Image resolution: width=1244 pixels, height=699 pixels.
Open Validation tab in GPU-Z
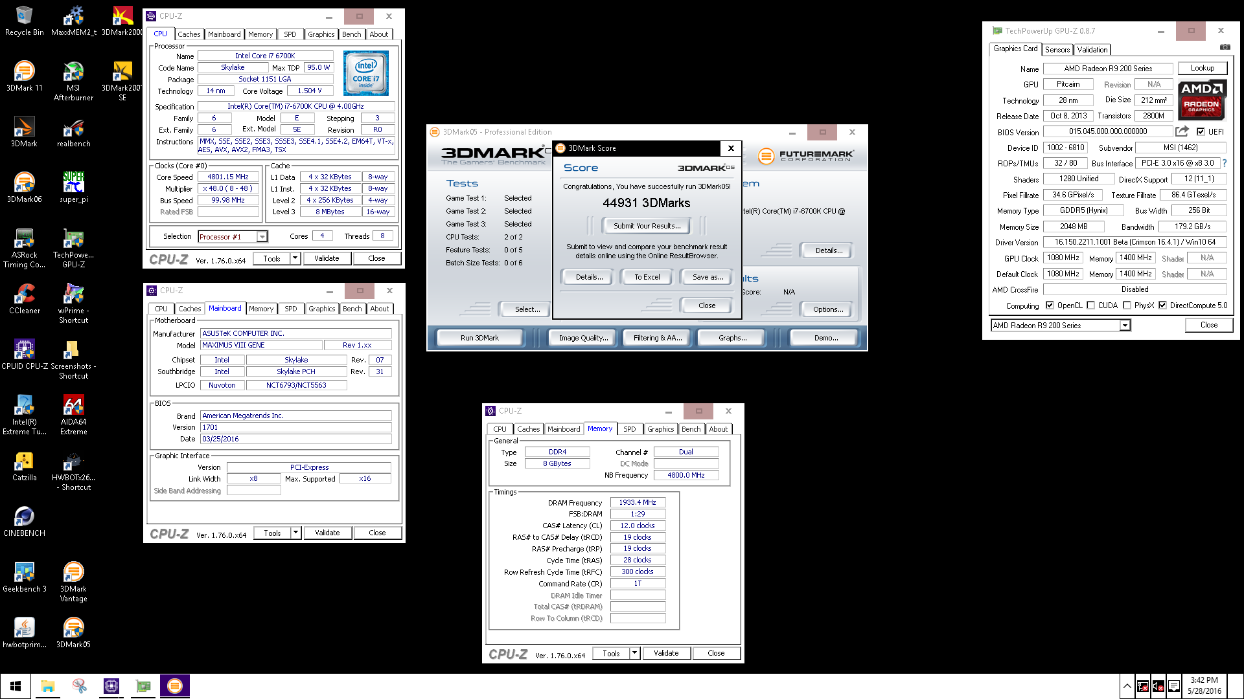(1092, 50)
